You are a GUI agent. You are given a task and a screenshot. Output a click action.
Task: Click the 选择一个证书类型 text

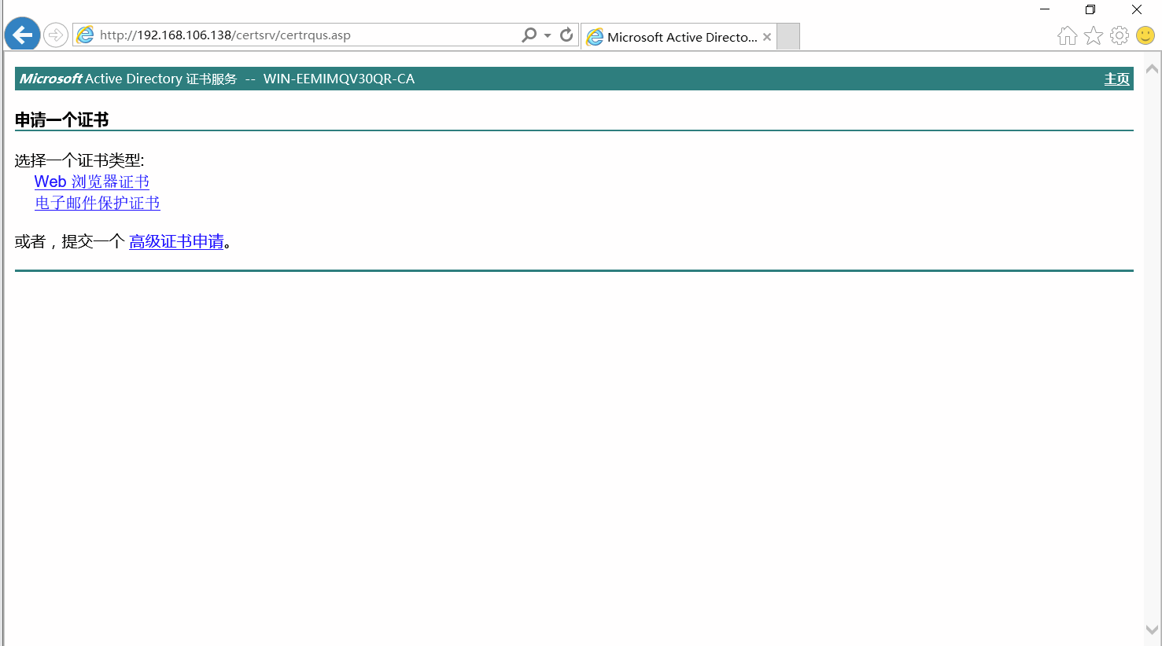point(79,160)
